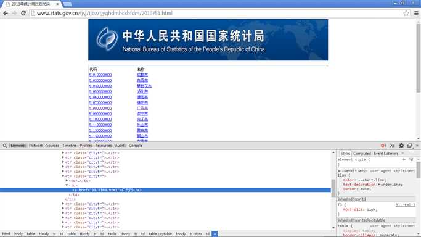The width and height of the screenshot is (421, 237).
Task: Open the 攀枝花市 city link
Action: [144, 86]
